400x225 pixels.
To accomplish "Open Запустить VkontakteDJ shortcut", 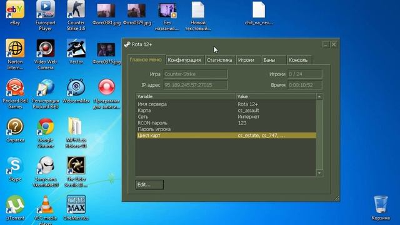I will (46, 172).
